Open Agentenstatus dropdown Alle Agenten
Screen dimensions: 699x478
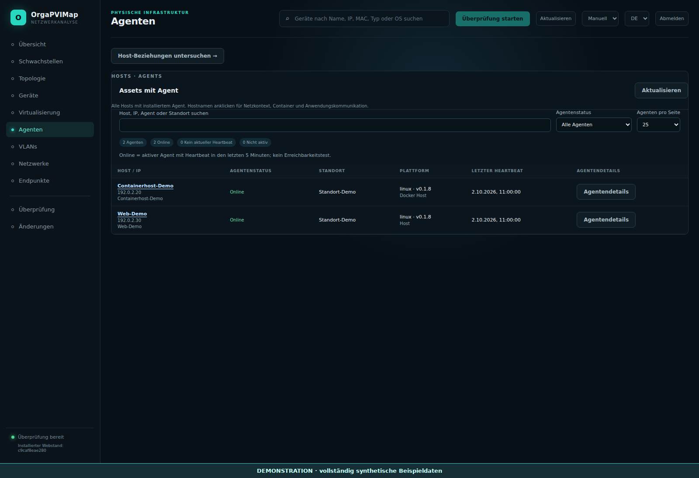click(593, 125)
